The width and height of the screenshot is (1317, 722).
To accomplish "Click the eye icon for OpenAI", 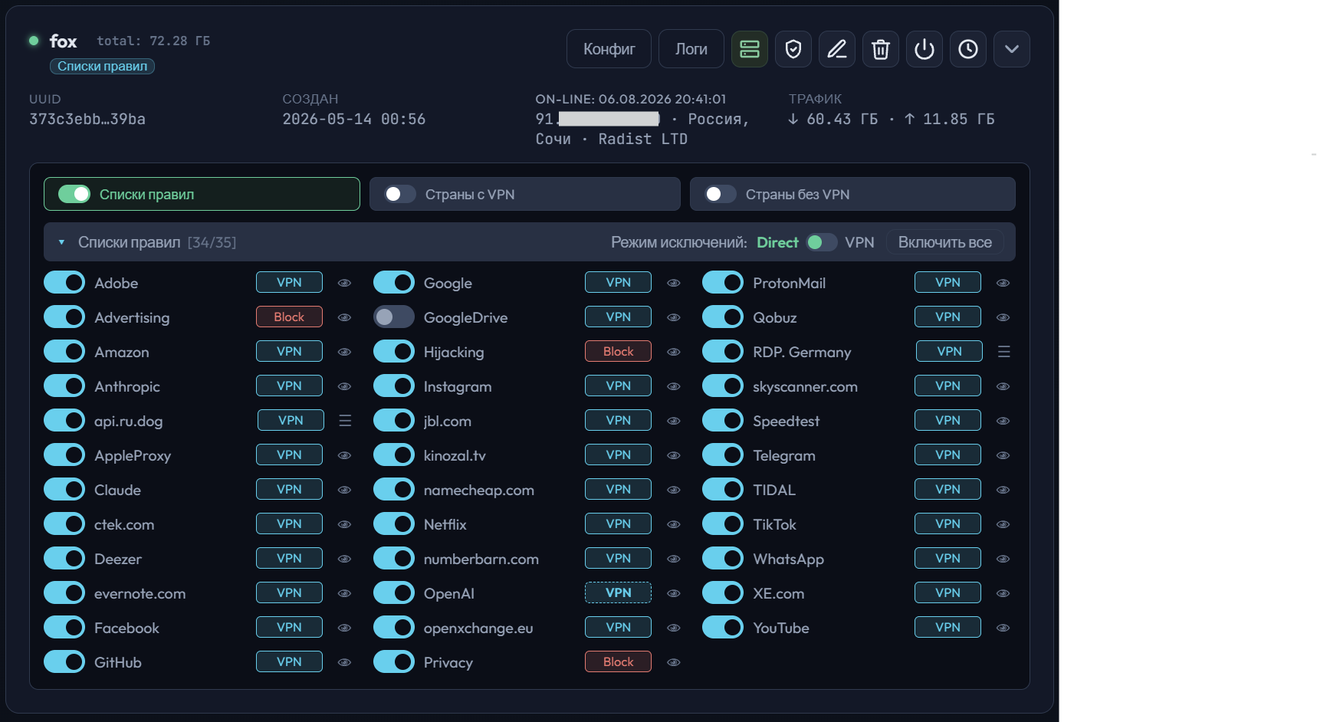I will pos(674,593).
